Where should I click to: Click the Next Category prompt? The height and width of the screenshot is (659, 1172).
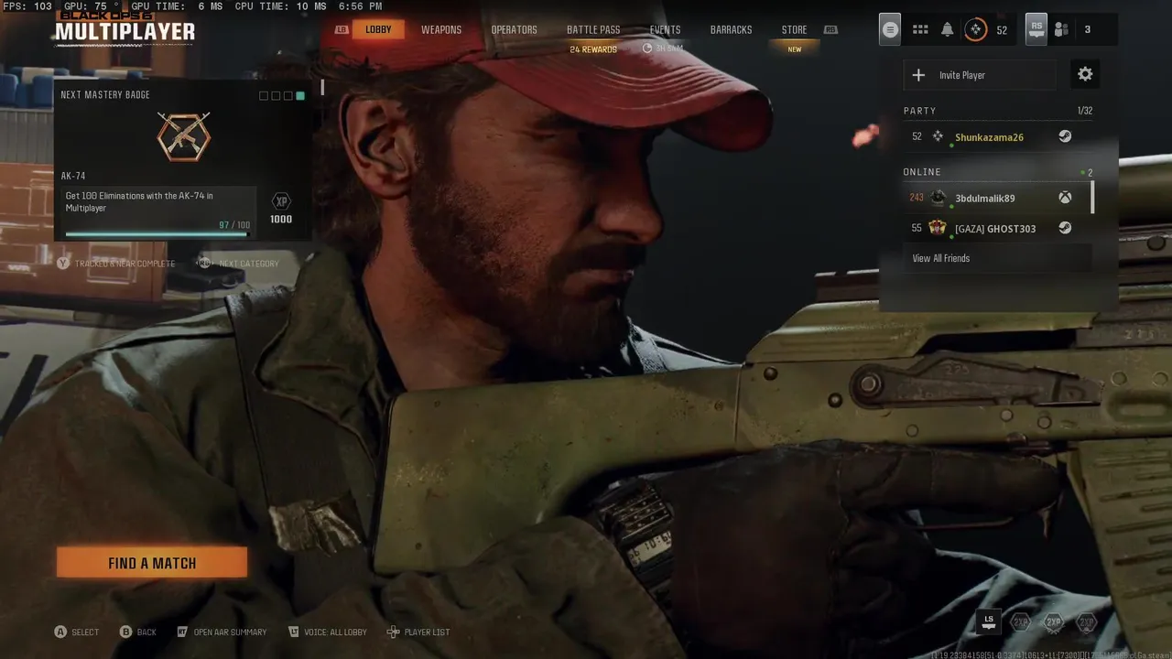click(238, 264)
